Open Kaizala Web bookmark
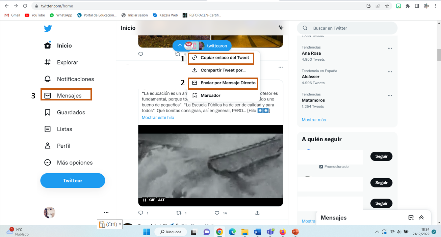Screen dimensions: 441x237 [x=165, y=15]
